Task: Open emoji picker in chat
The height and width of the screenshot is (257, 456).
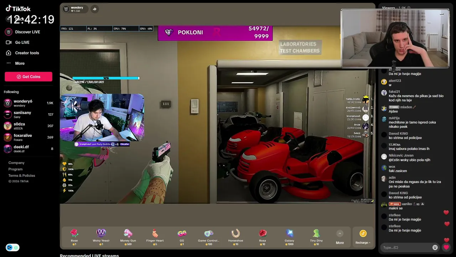Action: 435,247
